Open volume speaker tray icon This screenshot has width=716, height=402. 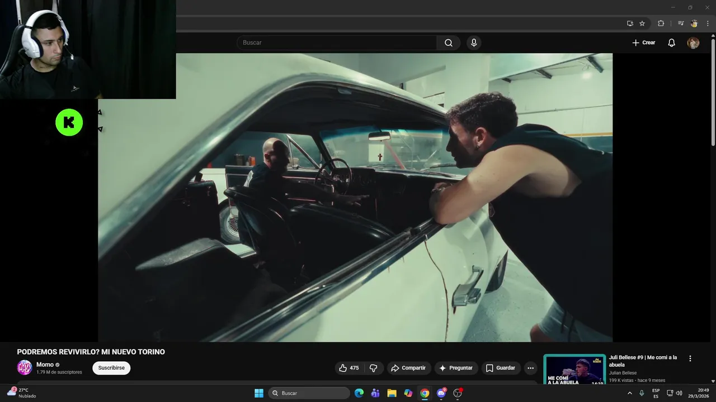(679, 393)
